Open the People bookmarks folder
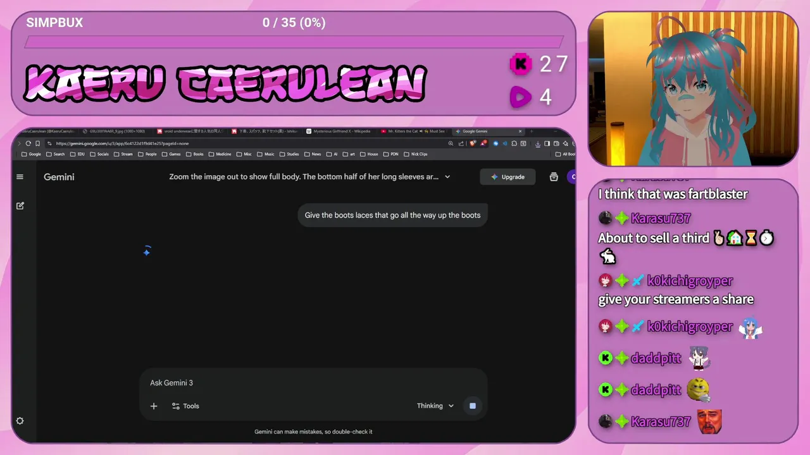810x455 pixels. pyautogui.click(x=147, y=154)
